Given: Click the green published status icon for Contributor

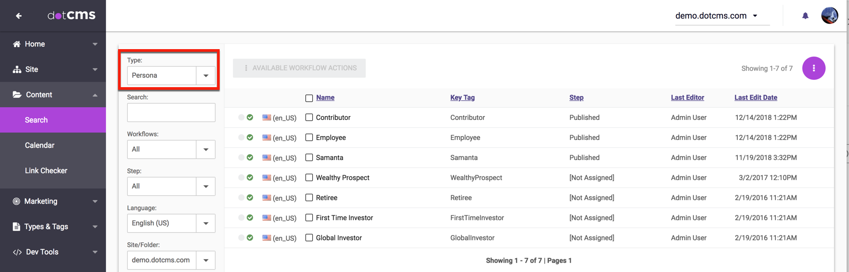Looking at the screenshot, I should point(250,117).
